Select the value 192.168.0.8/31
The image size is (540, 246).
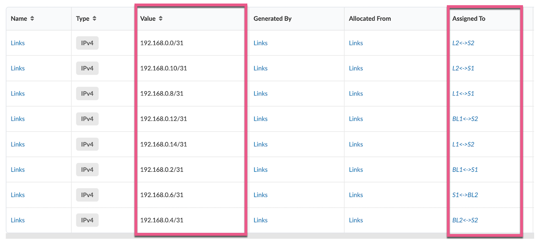point(162,94)
